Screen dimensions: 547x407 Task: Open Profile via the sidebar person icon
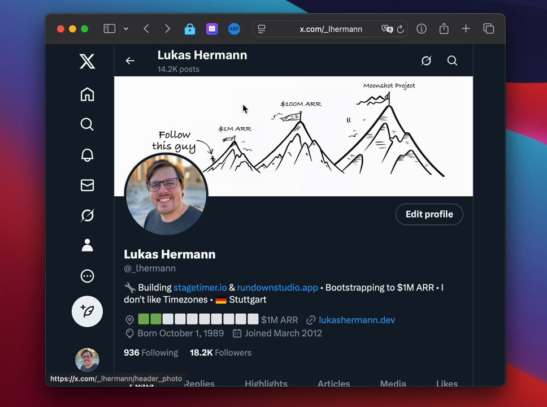tap(87, 245)
